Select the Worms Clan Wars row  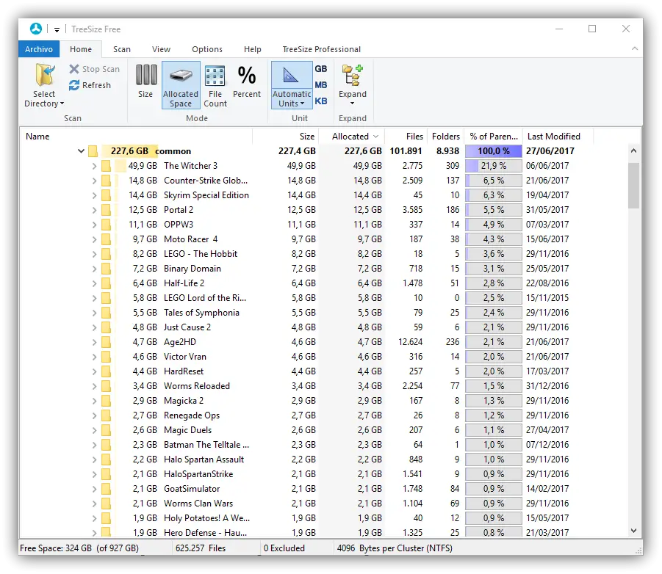323,504
